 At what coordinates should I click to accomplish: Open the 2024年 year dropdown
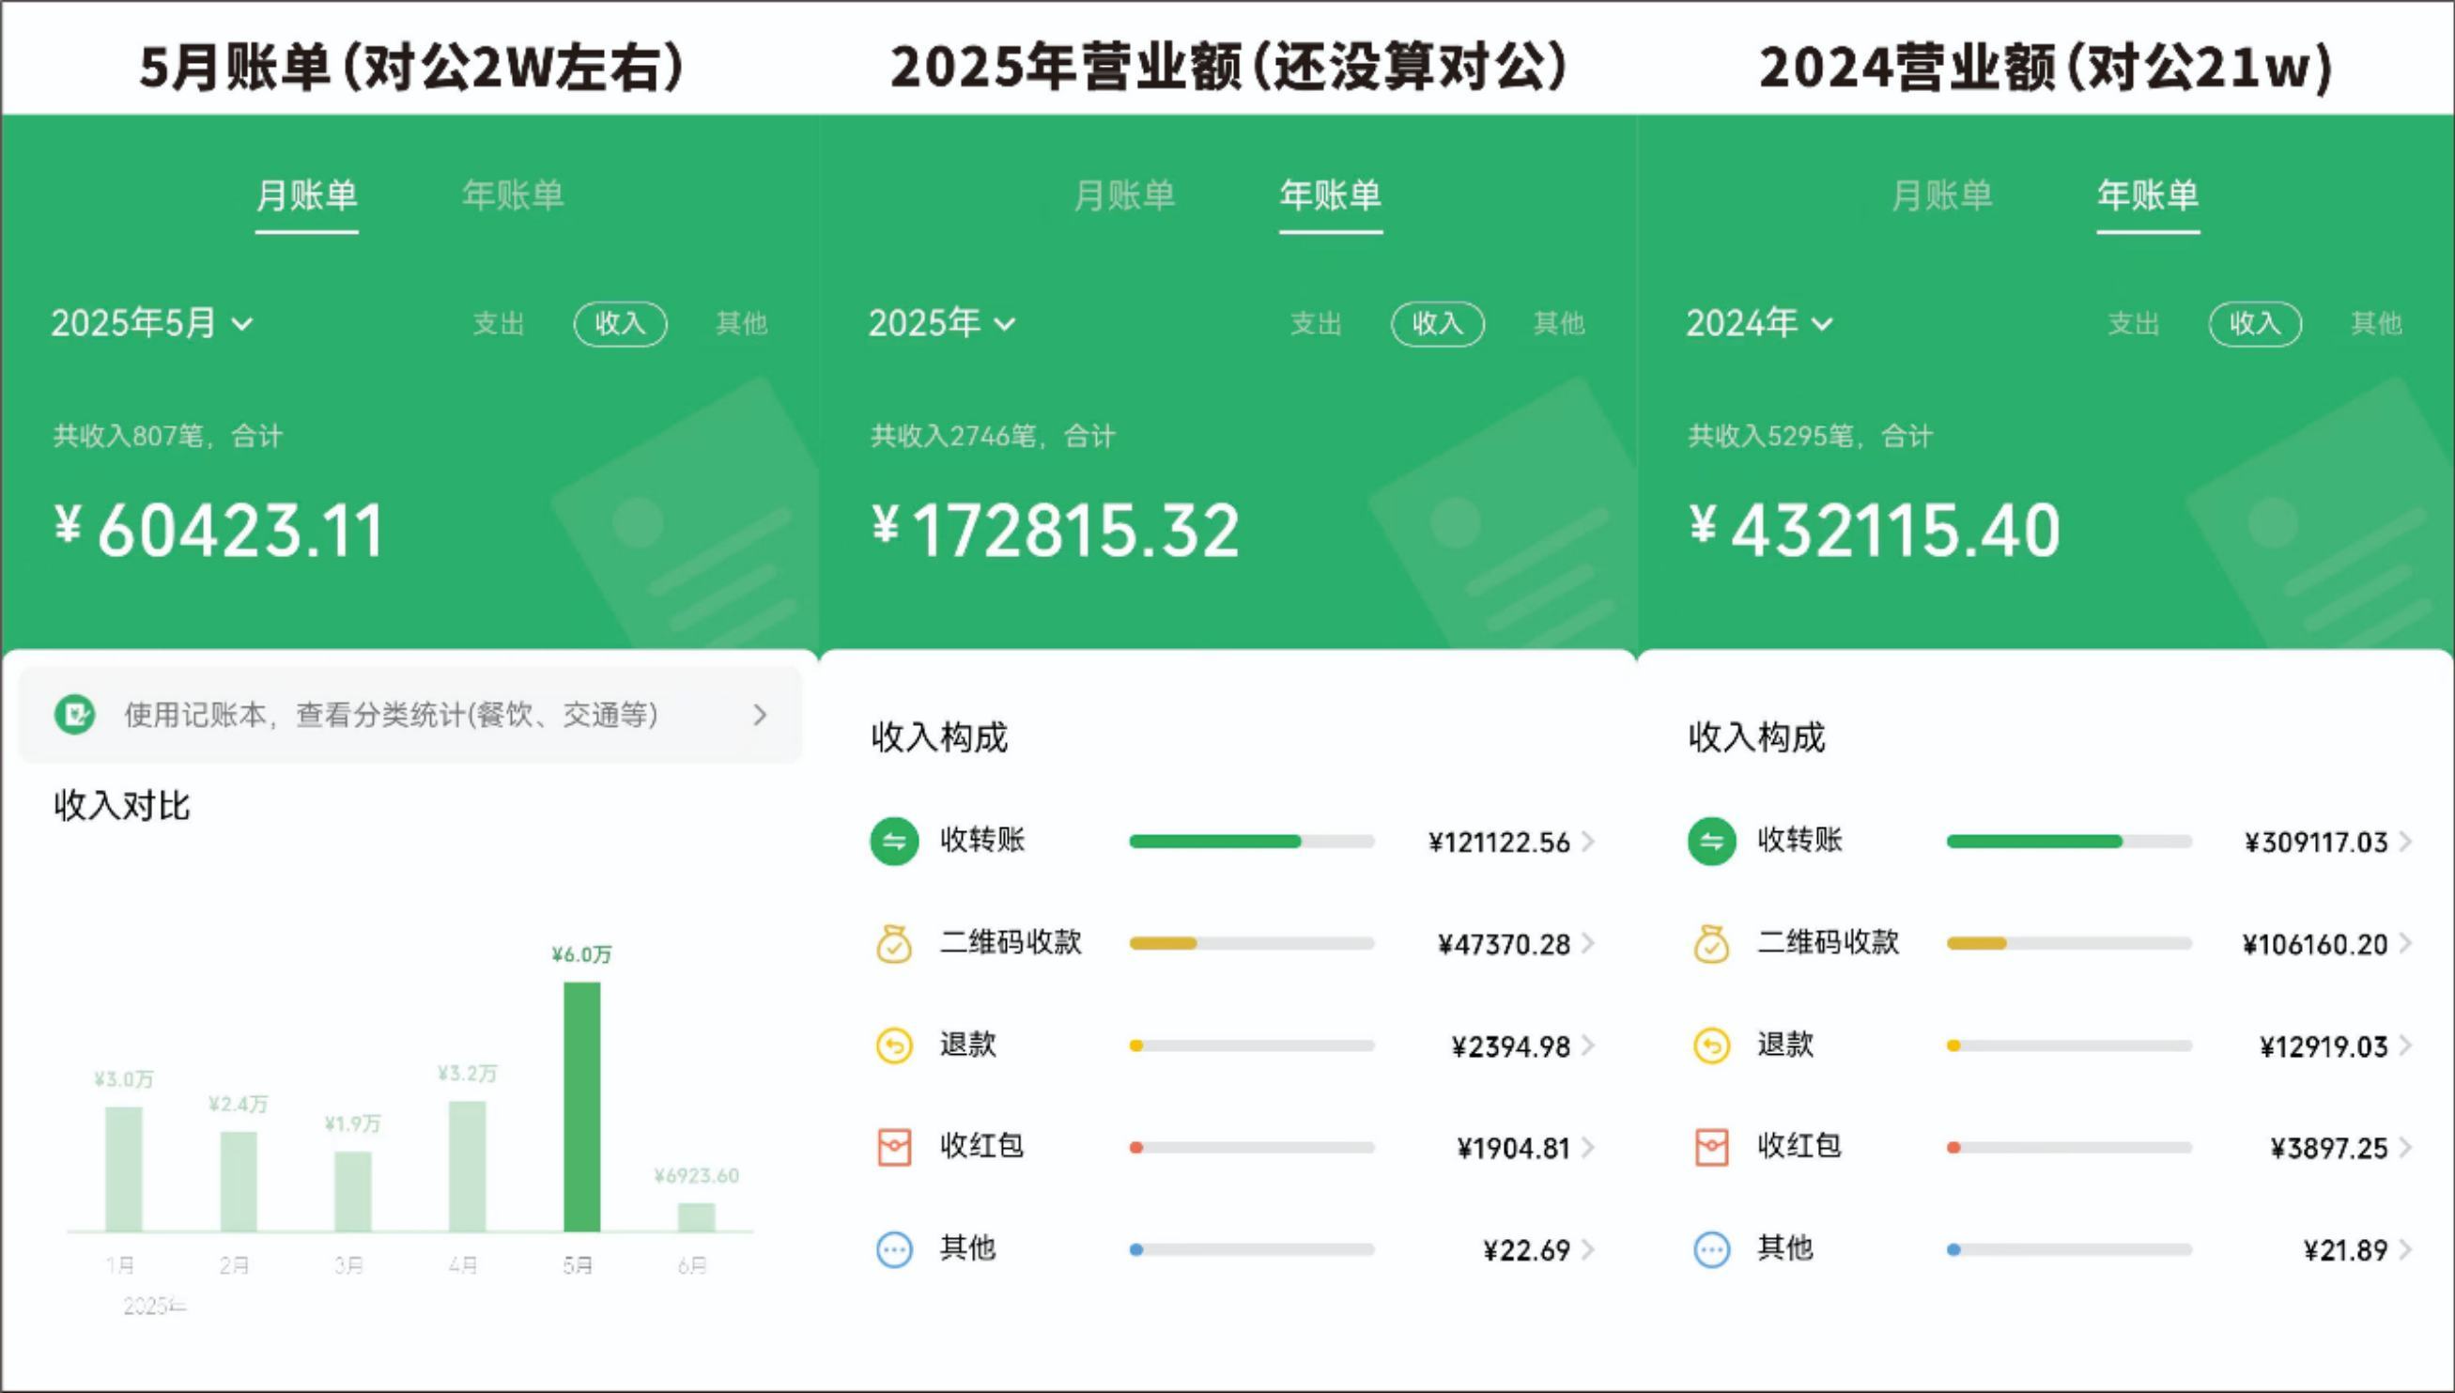click(1760, 323)
